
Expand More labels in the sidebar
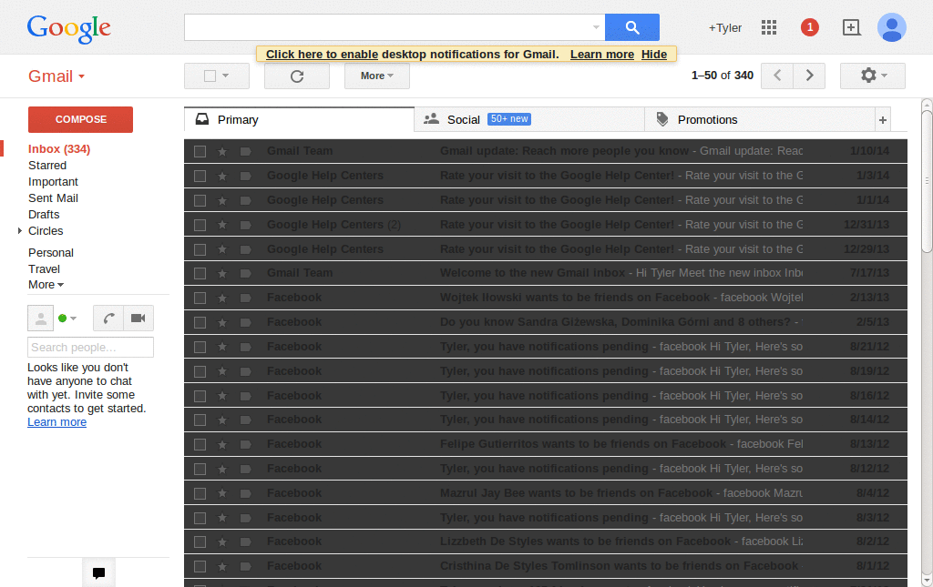pos(46,285)
